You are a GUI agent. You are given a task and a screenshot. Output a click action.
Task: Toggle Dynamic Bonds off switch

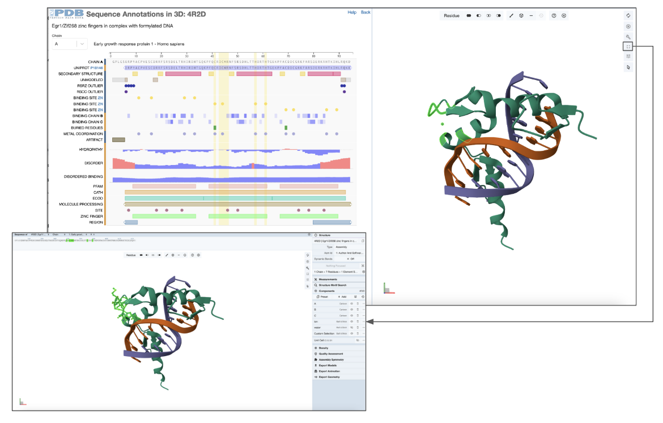click(x=350, y=259)
